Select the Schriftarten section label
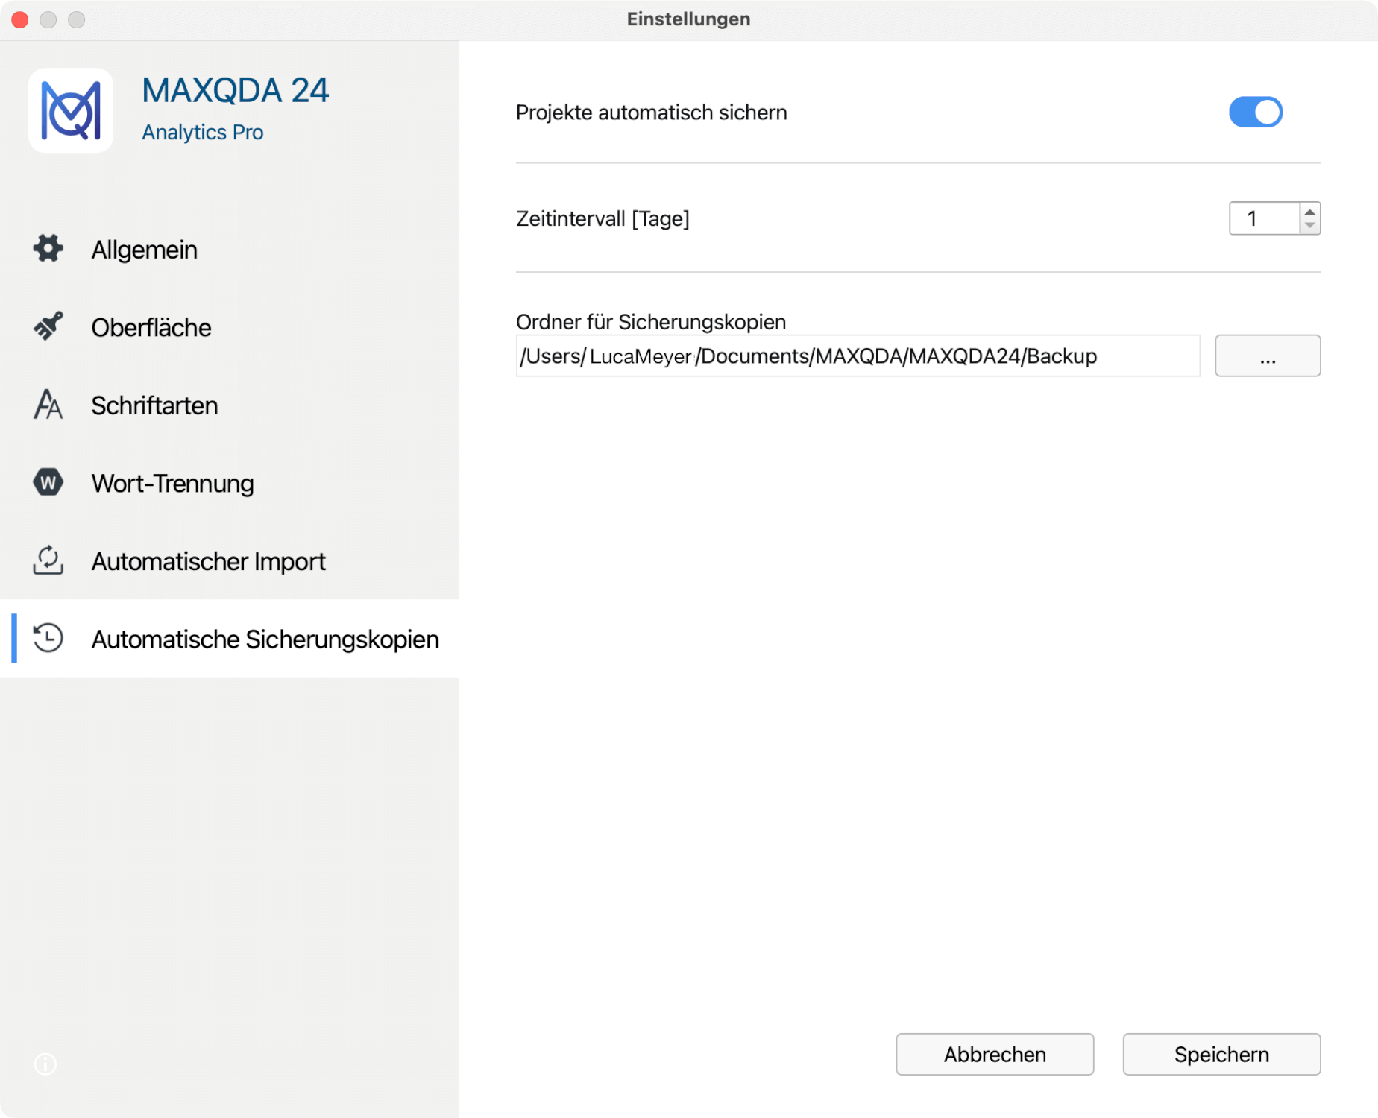 coord(154,406)
